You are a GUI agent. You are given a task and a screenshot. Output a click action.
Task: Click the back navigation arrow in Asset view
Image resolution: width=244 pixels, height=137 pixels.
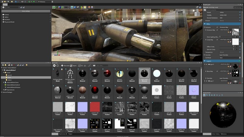(54, 65)
